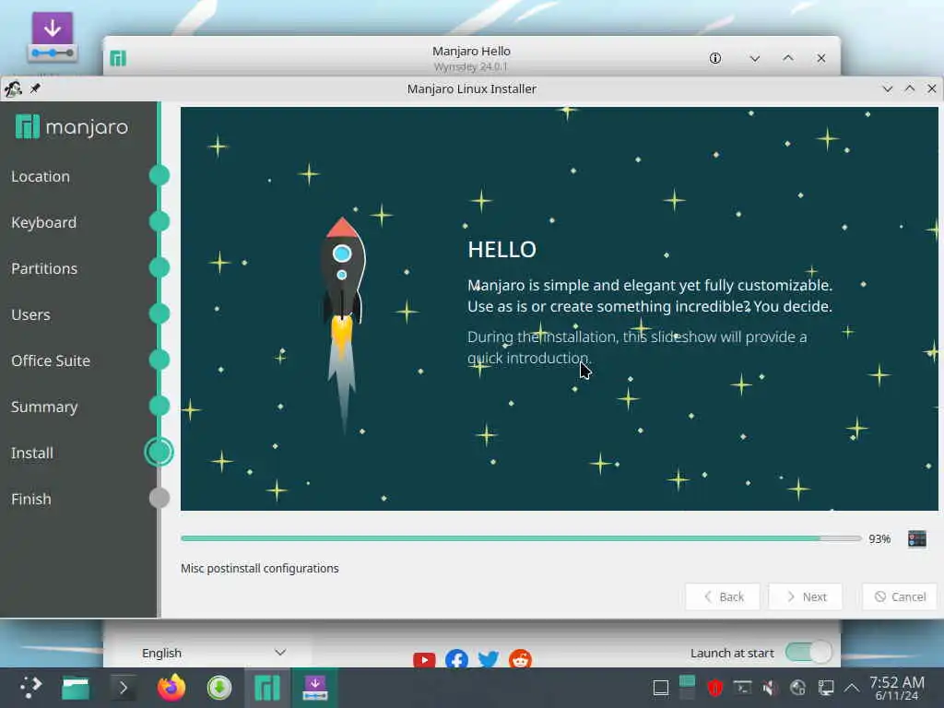
Task: Select the Office Suite step in the sidebar
Action: pyautogui.click(x=51, y=360)
